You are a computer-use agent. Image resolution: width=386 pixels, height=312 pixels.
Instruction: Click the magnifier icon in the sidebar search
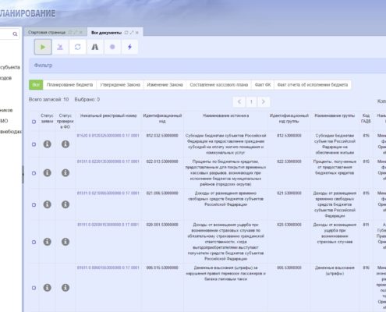pyautogui.click(x=15, y=34)
